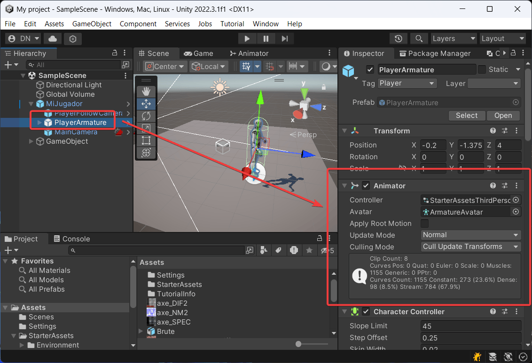
Task: Click the global search magnifier icon
Action: pos(419,39)
